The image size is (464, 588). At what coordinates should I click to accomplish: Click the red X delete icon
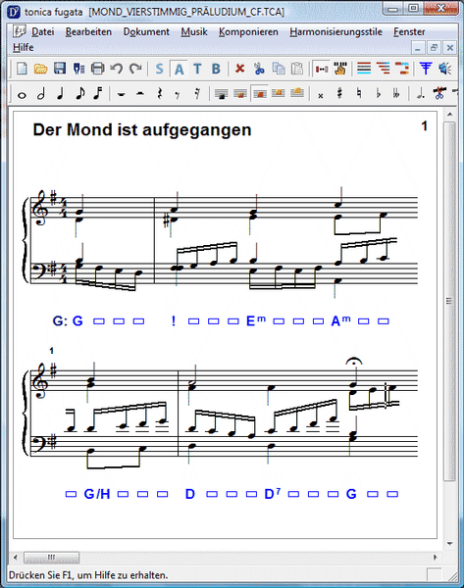240,69
